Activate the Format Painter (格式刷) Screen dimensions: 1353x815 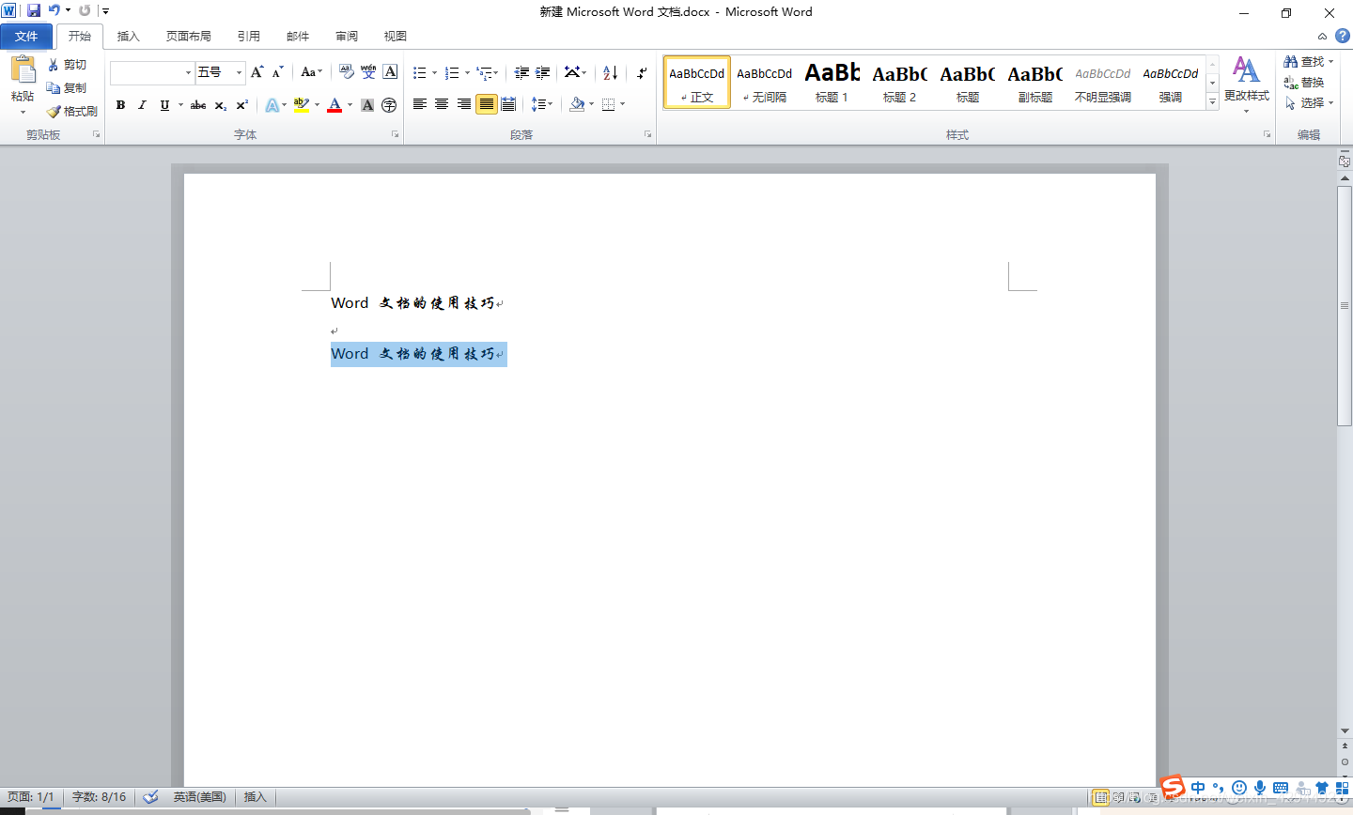click(72, 111)
